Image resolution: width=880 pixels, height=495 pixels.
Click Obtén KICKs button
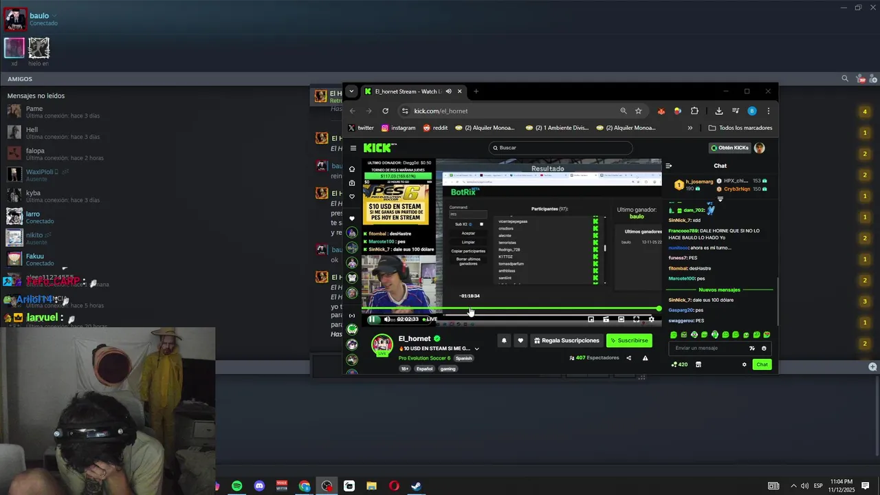point(729,148)
